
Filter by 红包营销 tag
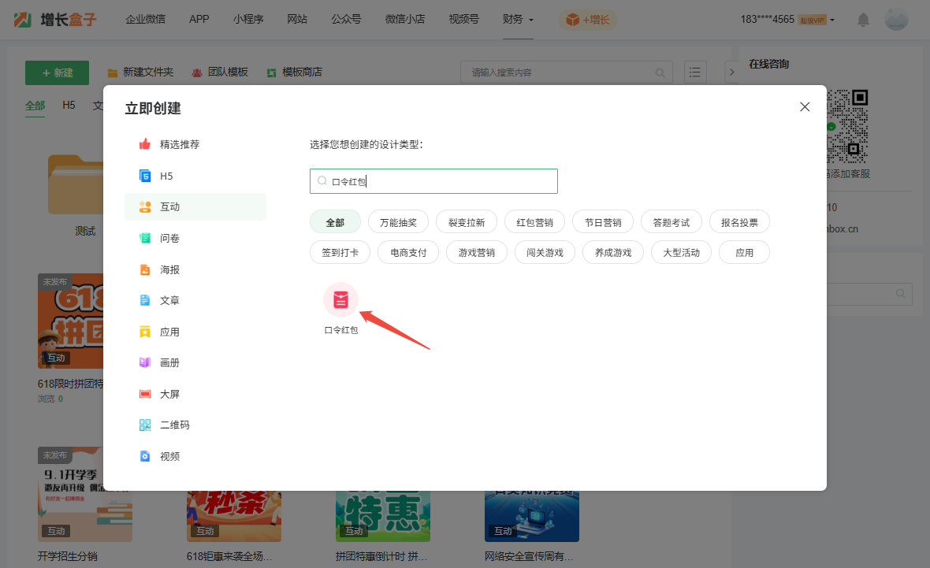pyautogui.click(x=534, y=222)
